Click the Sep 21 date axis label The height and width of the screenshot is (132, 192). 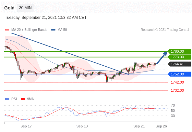click(x=139, y=126)
